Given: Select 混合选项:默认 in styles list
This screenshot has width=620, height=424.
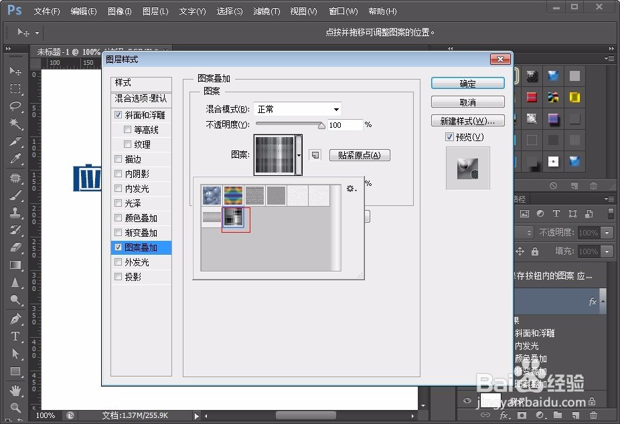Looking at the screenshot, I should (141, 98).
